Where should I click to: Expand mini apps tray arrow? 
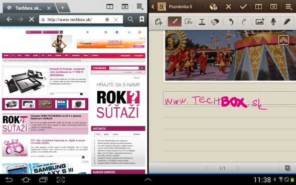pos(148,179)
